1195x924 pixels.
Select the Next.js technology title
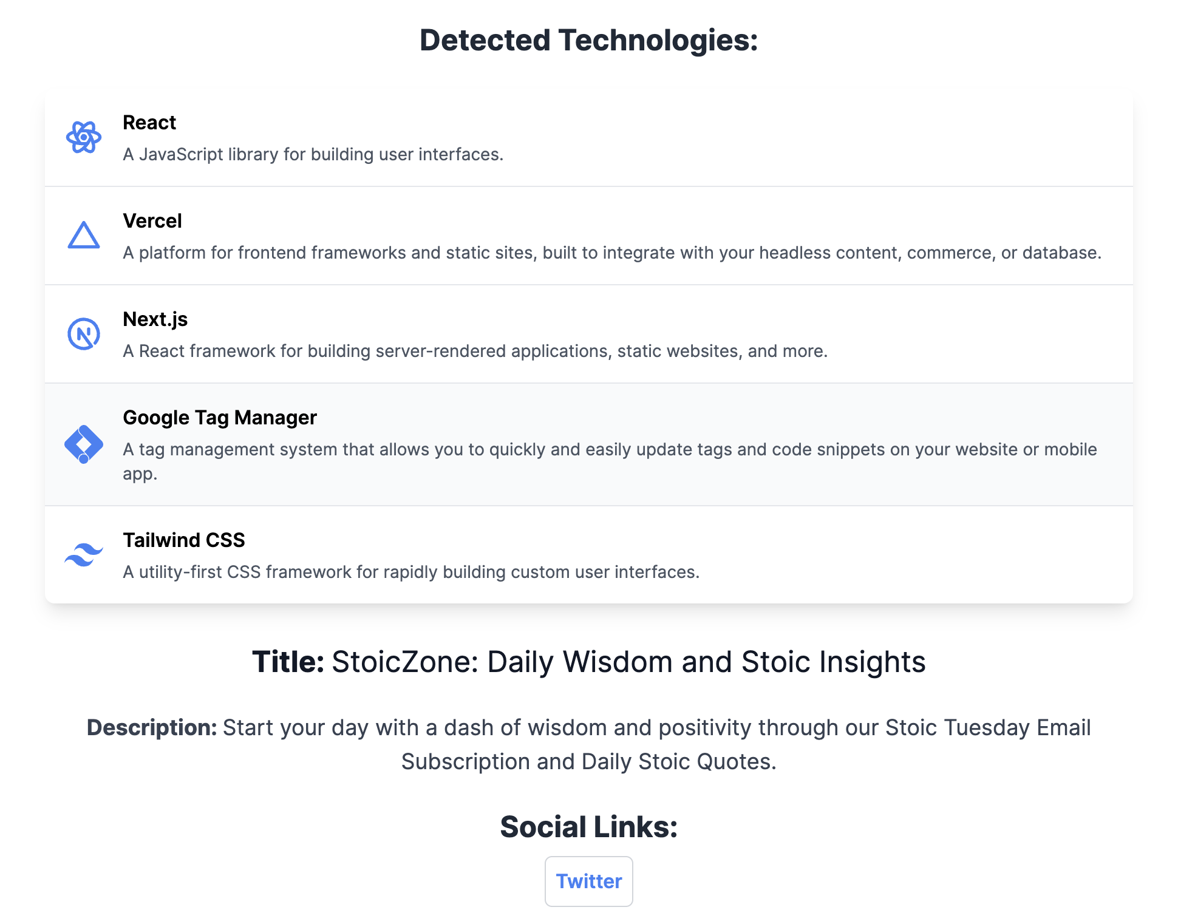pos(155,319)
